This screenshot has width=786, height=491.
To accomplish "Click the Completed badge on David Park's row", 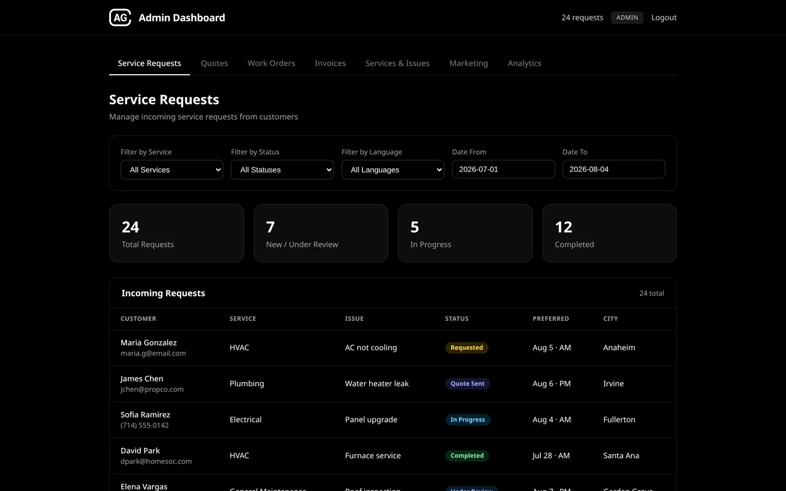I will pos(467,456).
